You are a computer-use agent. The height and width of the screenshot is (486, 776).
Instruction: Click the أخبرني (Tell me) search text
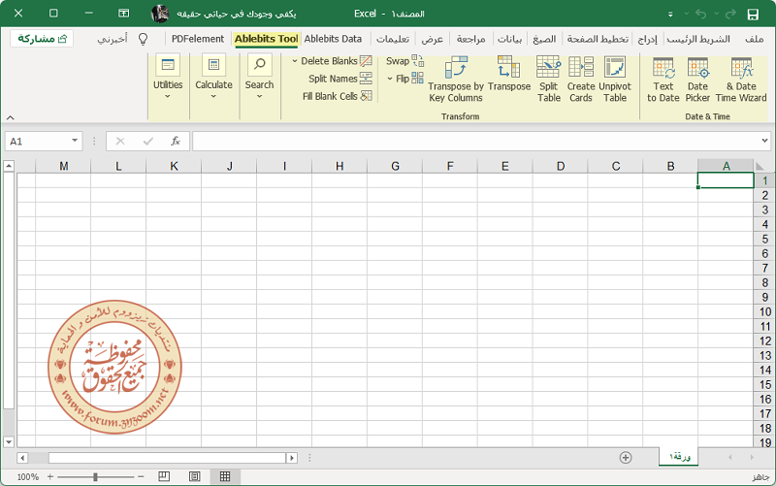113,39
